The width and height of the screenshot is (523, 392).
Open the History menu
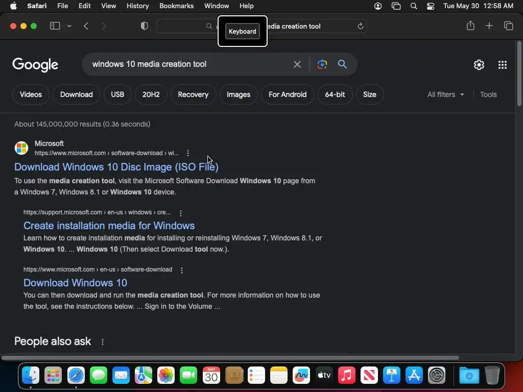coord(137,6)
